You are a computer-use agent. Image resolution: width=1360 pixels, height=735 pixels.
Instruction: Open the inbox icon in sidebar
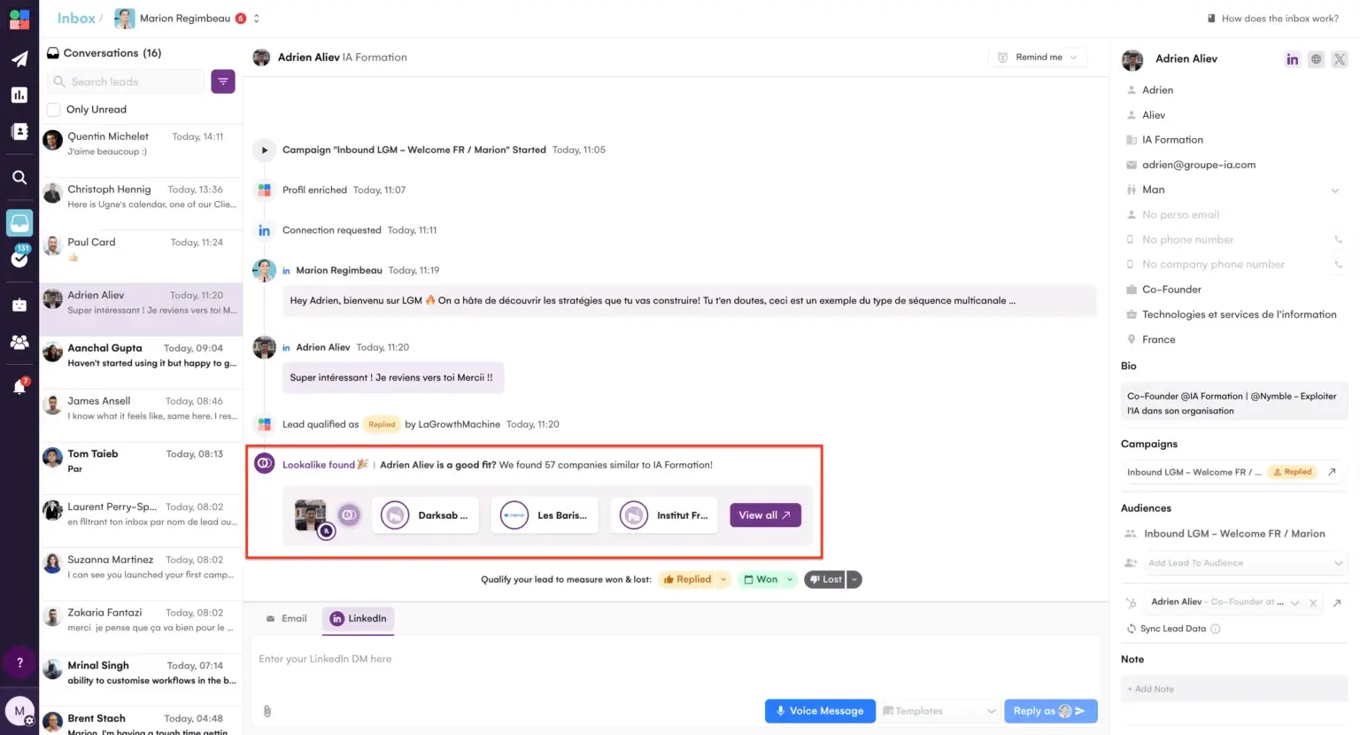pos(19,223)
